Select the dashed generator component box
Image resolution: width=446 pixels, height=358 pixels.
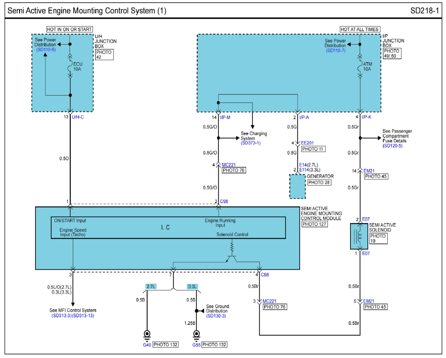click(297, 186)
